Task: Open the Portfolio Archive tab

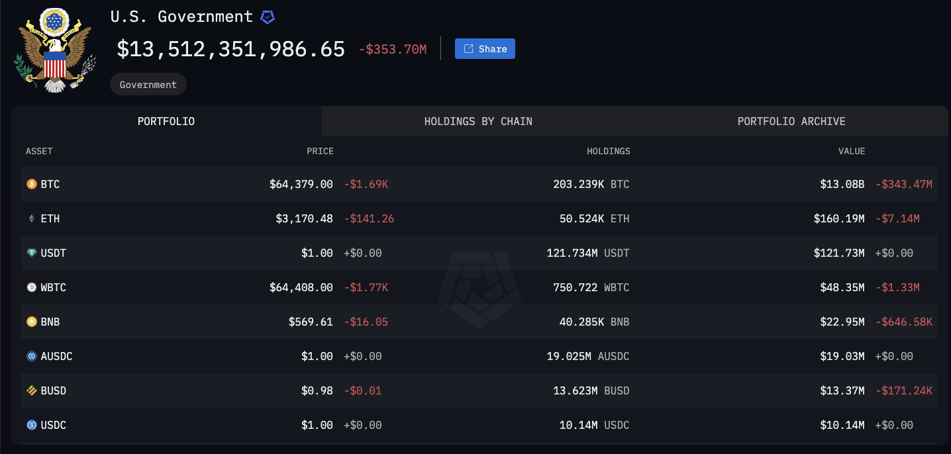Action: 791,121
